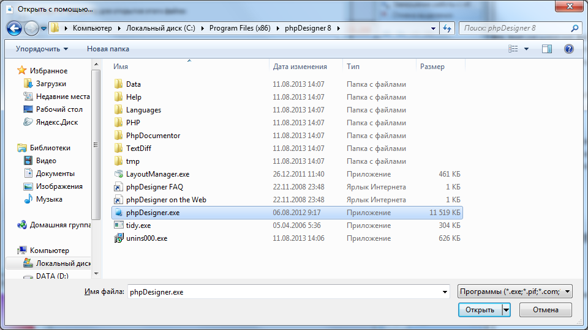Click the 'Help' folder icon
The image size is (588, 330).
point(118,97)
